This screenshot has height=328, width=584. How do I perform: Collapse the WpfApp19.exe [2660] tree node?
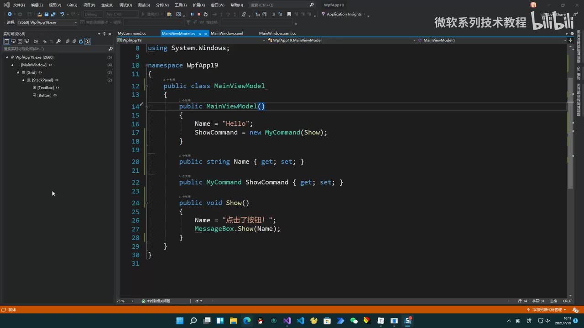[7, 57]
